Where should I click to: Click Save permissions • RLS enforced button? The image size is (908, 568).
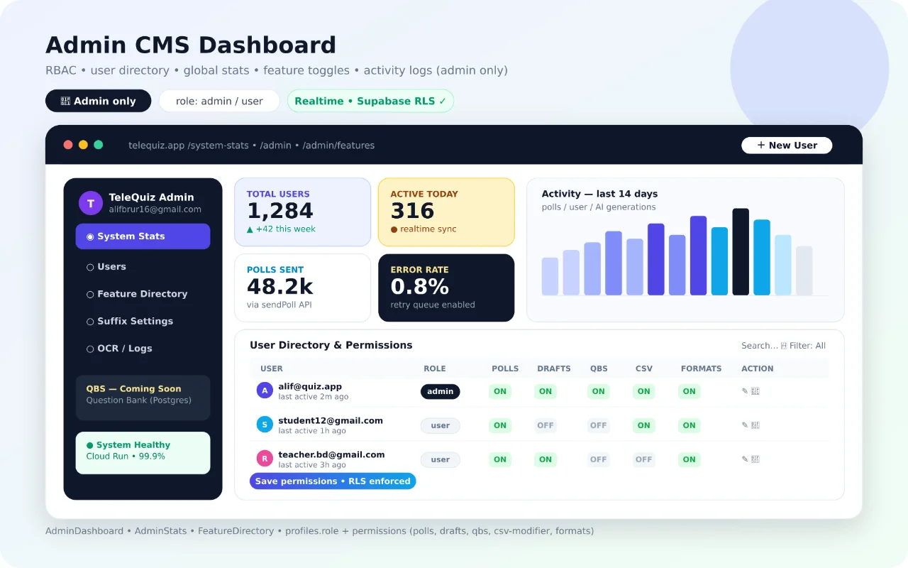click(x=333, y=481)
